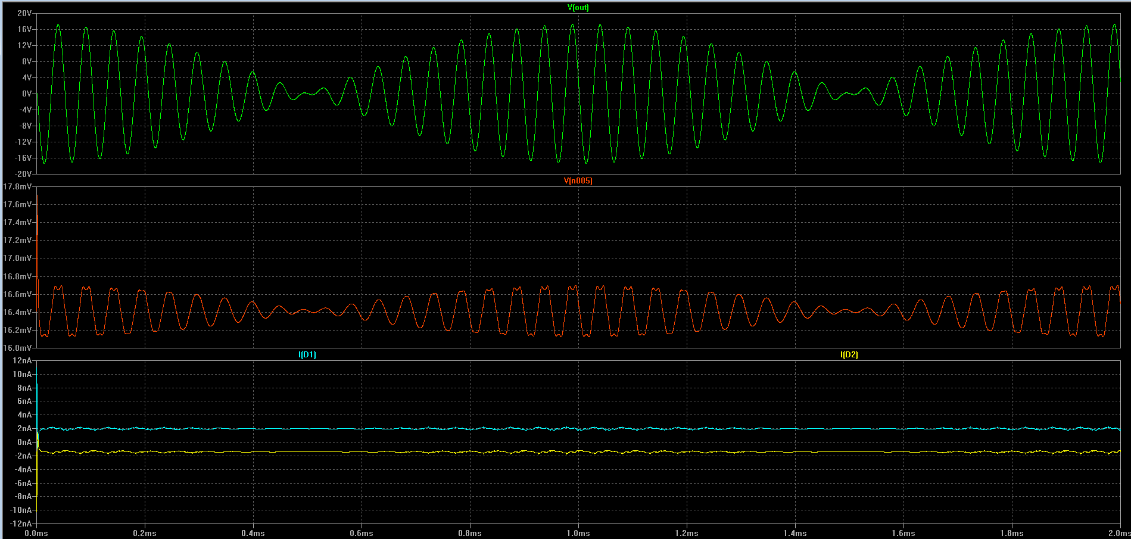Click the 1.4ms time axis label

795,533
